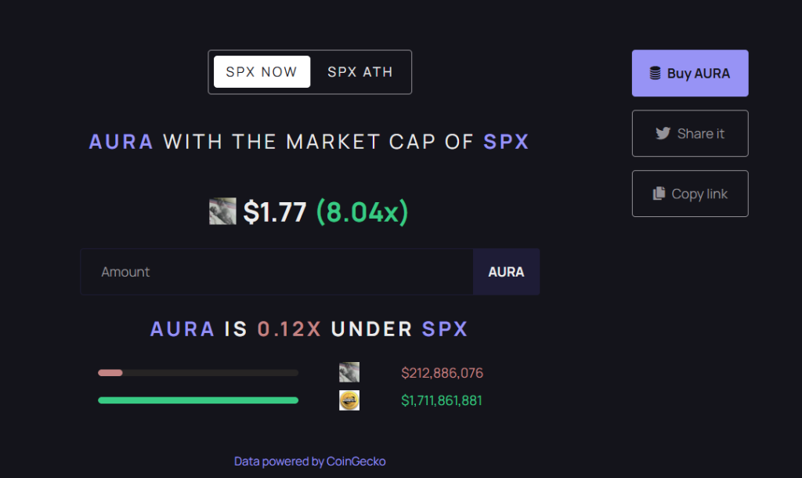Click the pink AURA market cap bar
This screenshot has height=478, width=802.
click(110, 373)
